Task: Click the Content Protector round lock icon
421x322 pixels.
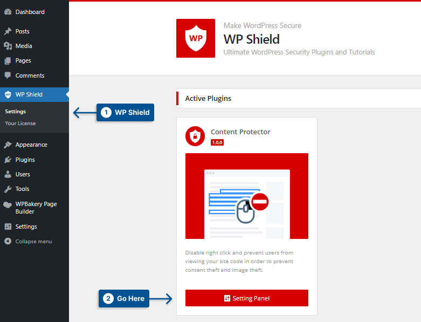Action: click(195, 136)
